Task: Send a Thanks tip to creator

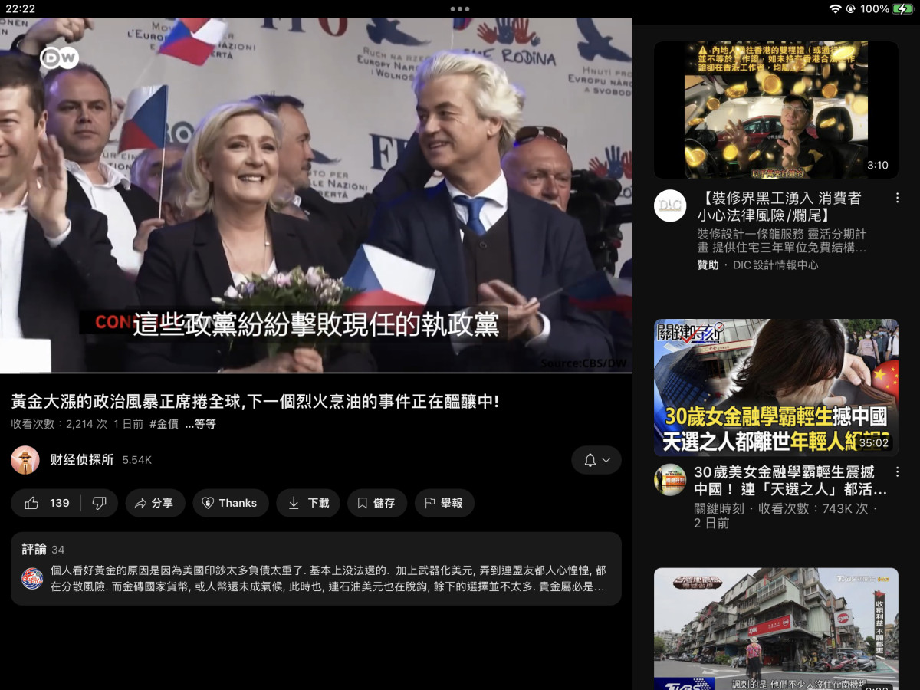Action: tap(230, 503)
